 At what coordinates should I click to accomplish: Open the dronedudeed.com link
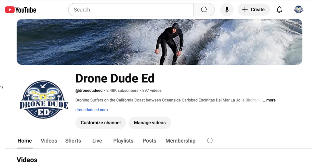[91, 110]
